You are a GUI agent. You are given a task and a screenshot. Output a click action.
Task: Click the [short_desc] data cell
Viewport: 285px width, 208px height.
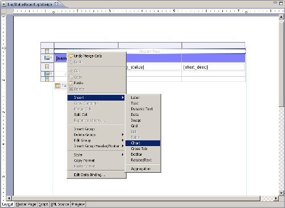point(214,67)
